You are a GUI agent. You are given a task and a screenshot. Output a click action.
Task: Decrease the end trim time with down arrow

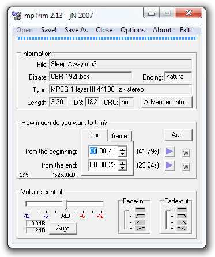coord(122,168)
